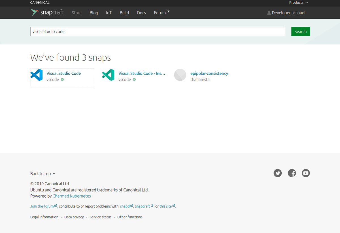Click Back to top link
Image resolution: width=340 pixels, height=233 pixels.
43,174
